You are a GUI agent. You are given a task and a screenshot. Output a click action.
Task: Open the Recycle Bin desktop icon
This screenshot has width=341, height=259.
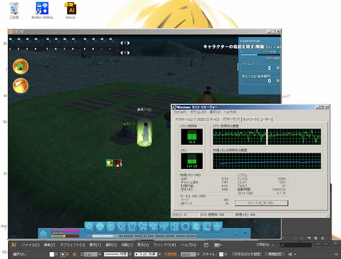point(14,10)
